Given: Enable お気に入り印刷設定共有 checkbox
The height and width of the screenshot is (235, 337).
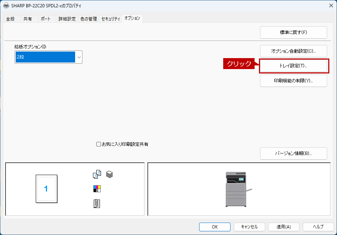Looking at the screenshot, I should (98, 144).
